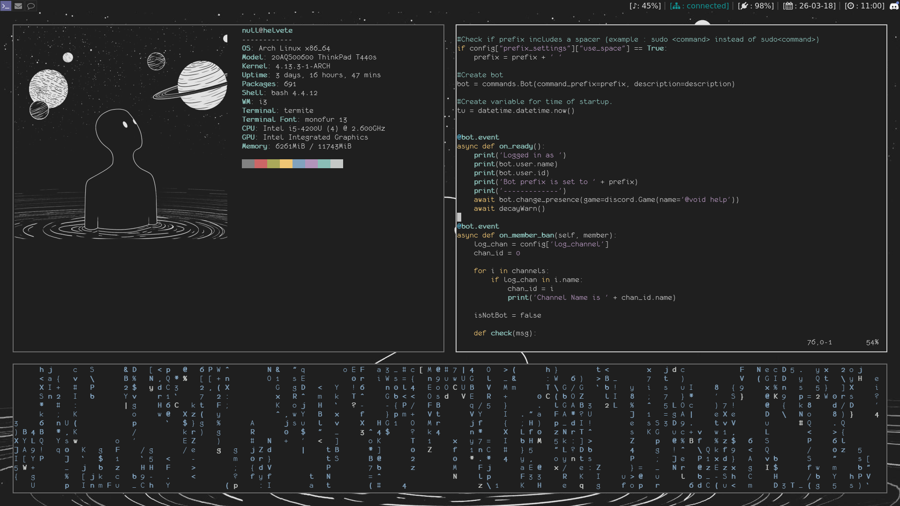Screen dimensions: 900x506
Task: Click the calendar date icon
Action: [x=788, y=6]
